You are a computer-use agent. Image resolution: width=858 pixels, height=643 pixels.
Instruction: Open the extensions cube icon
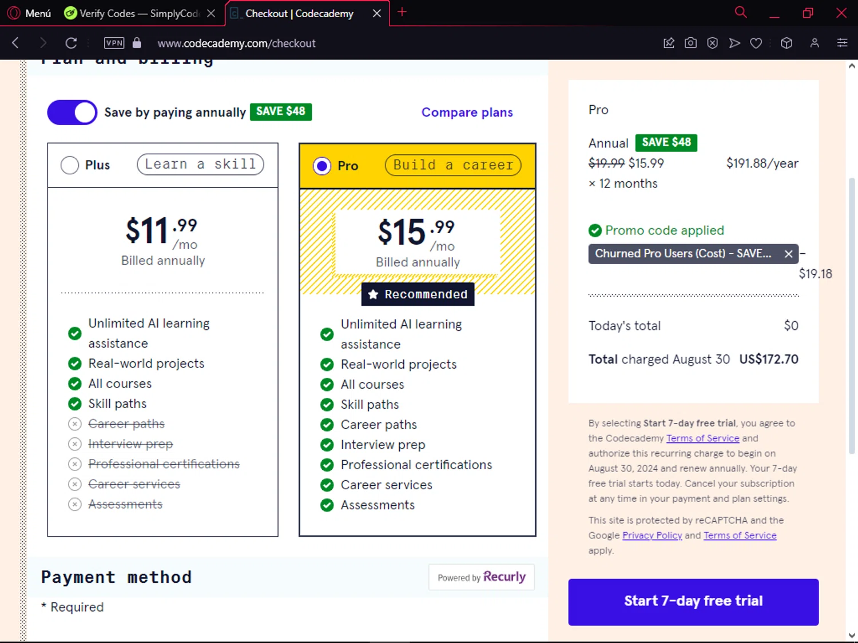point(786,43)
